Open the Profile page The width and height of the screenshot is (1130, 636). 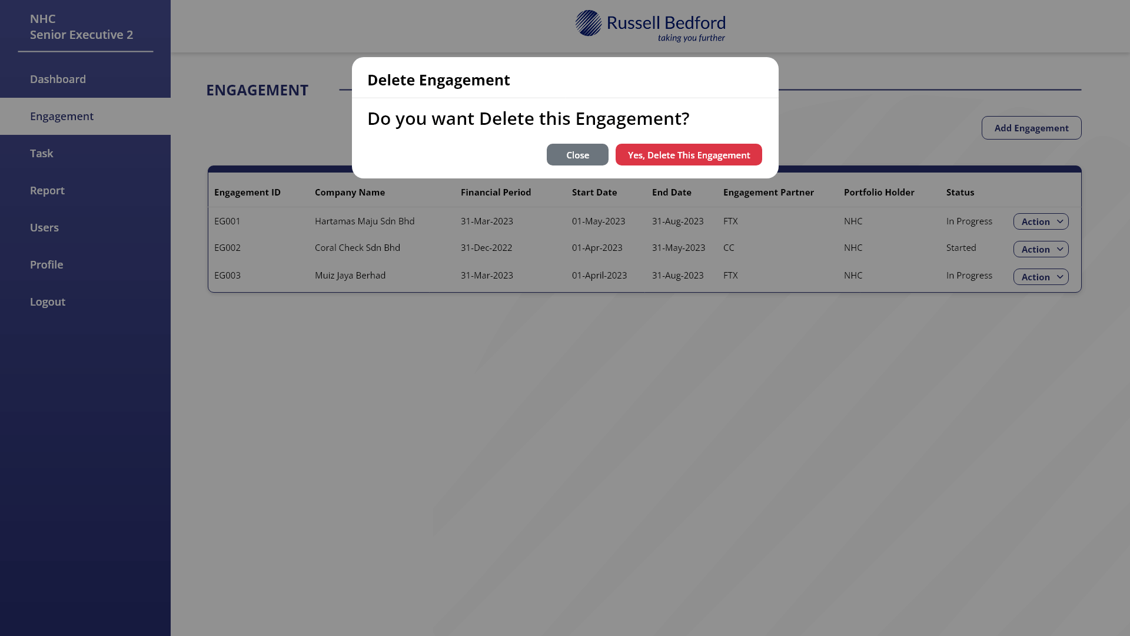[46, 264]
